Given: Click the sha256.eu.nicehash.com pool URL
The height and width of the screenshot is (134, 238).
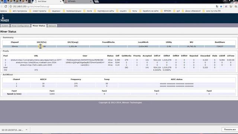Looking at the screenshot, I should tap(36, 63).
